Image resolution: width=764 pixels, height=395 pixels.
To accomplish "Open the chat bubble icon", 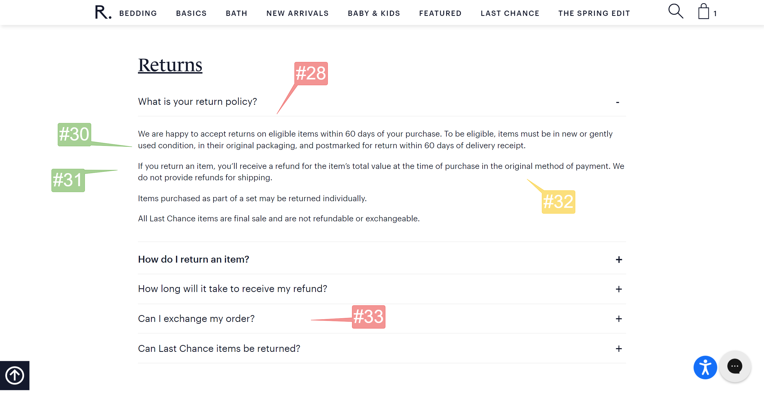I will coord(735,366).
